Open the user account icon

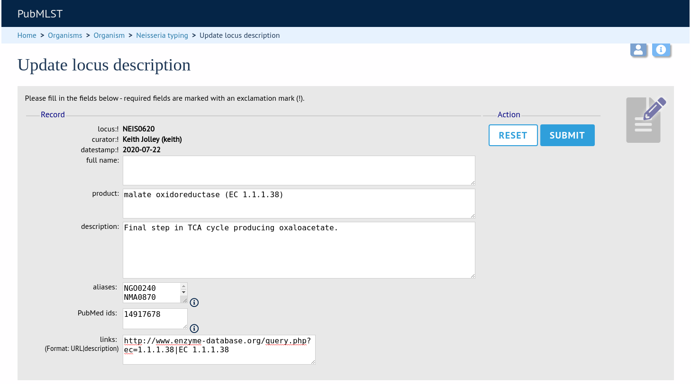click(638, 50)
